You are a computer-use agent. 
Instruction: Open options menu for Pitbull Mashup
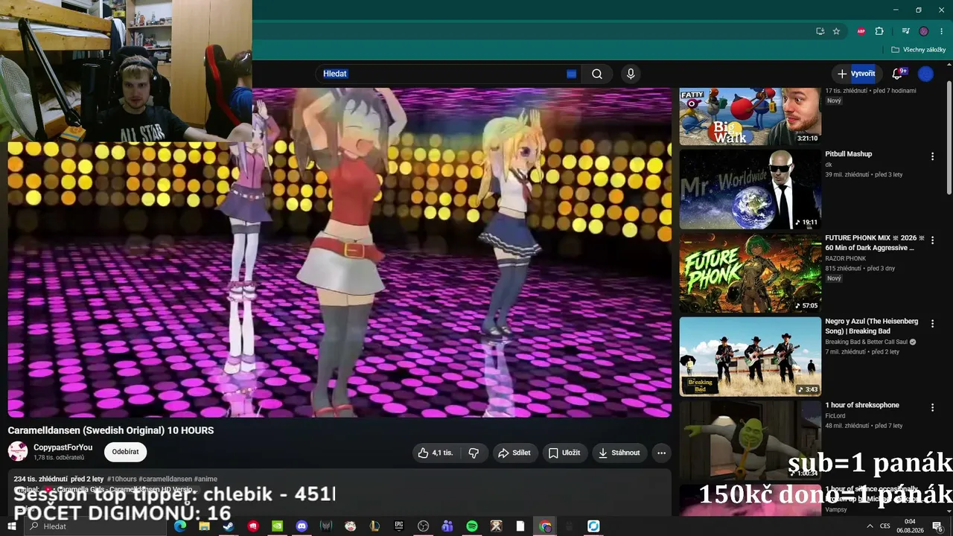click(x=932, y=156)
